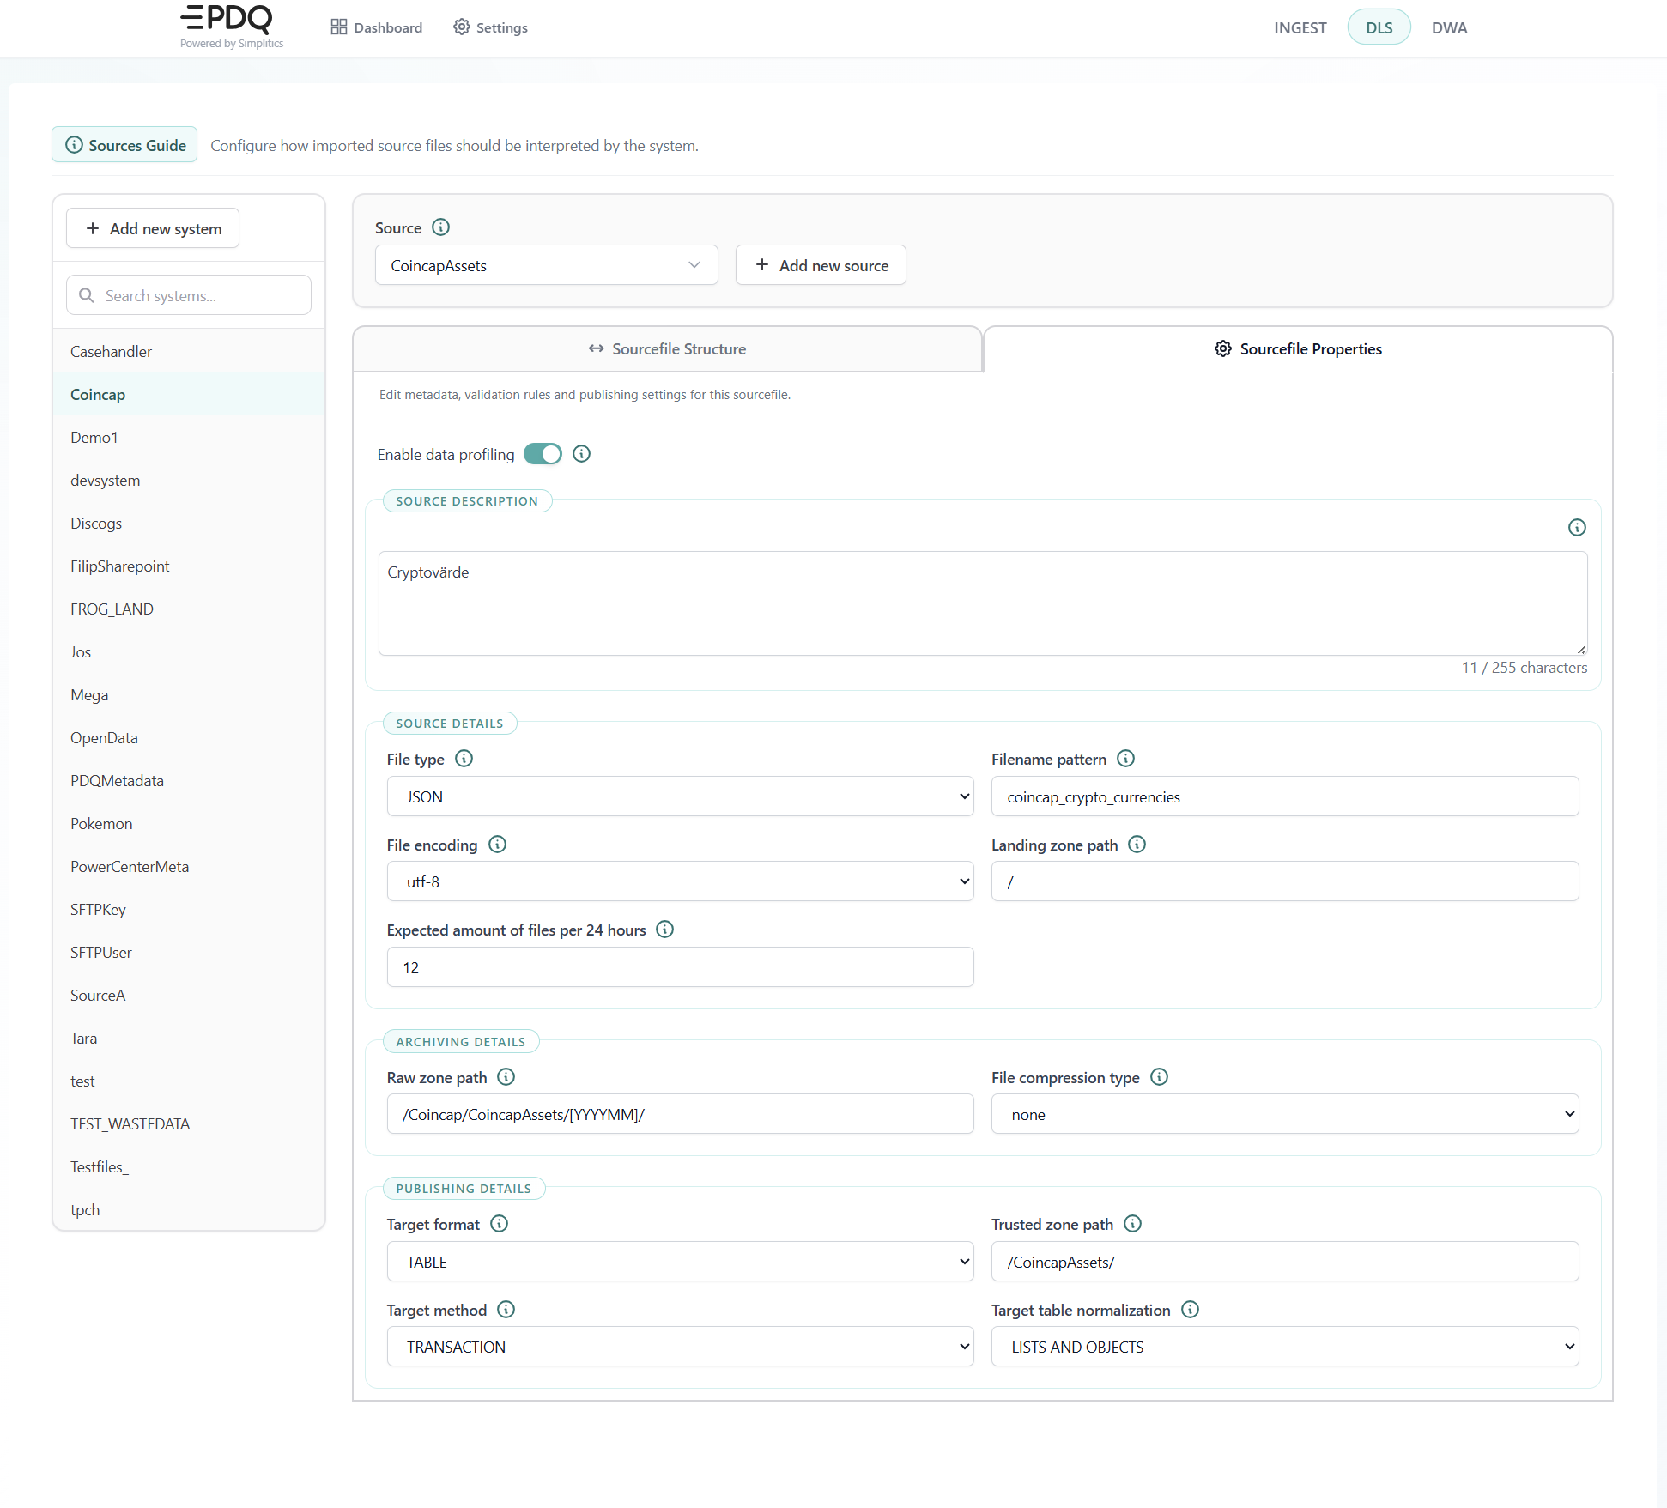Click the PDQ logo
1667x1508 pixels.
pos(230,26)
